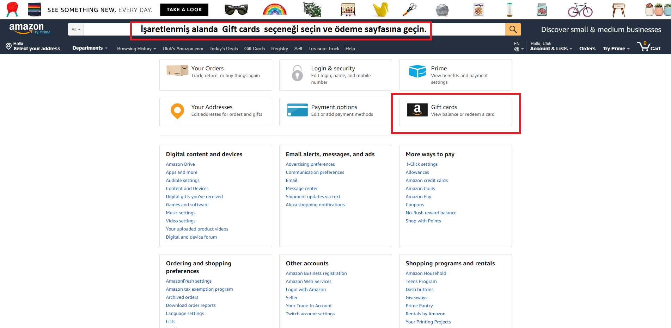The image size is (671, 328).
Task: Click the rainbow product in the banner
Action: [275, 10]
